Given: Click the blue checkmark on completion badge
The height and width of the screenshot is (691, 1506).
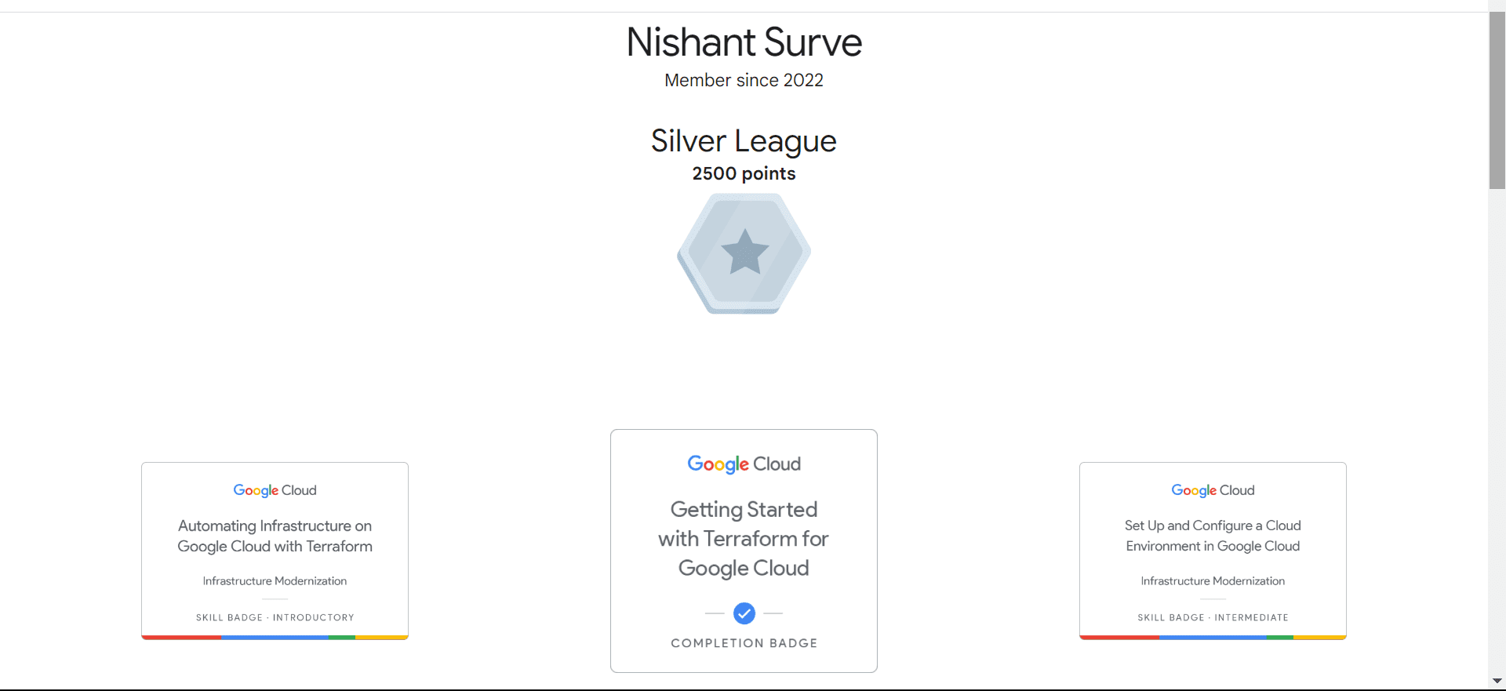Looking at the screenshot, I should pyautogui.click(x=744, y=613).
